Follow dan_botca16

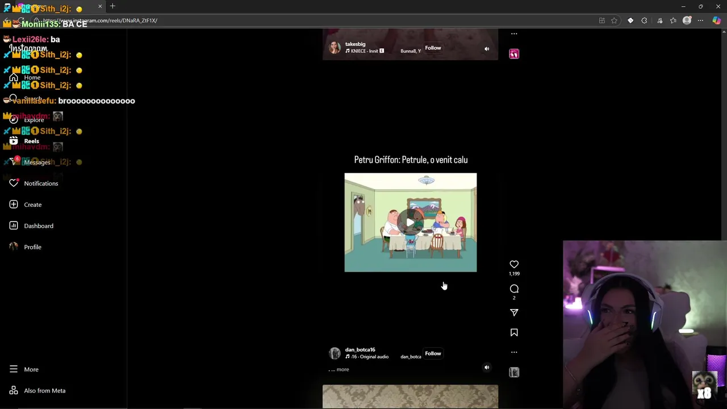433,353
